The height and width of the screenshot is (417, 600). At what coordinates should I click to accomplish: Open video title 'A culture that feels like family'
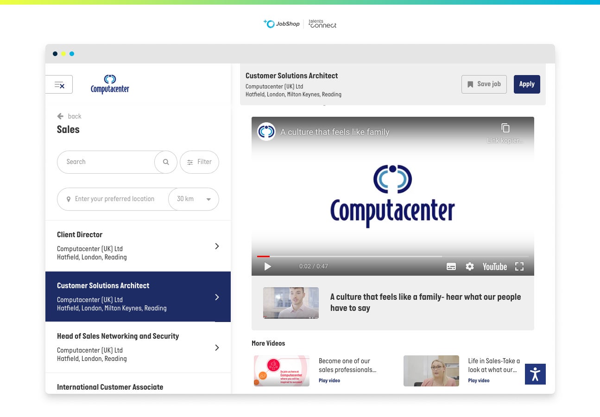tap(335, 132)
